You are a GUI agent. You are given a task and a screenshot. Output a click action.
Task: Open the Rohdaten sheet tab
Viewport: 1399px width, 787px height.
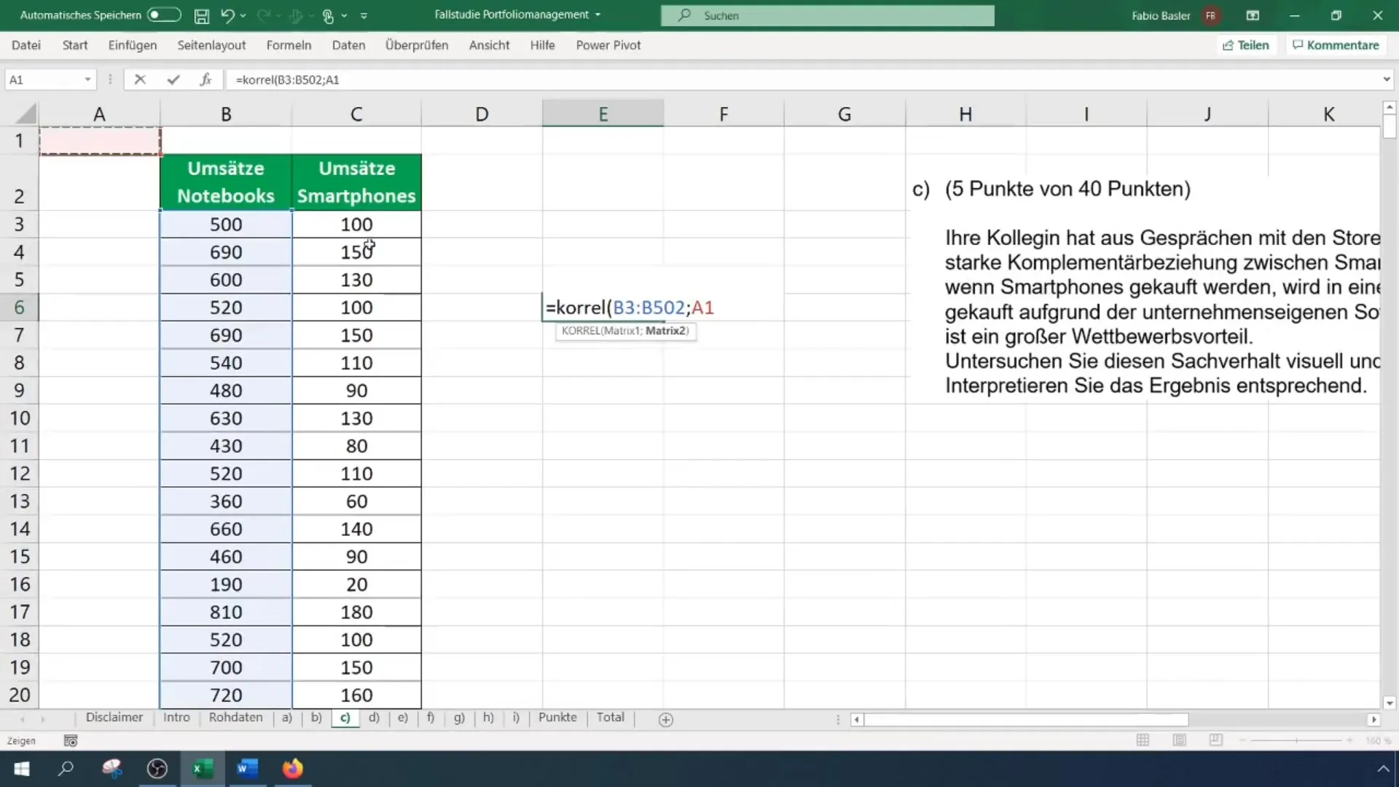pos(235,718)
